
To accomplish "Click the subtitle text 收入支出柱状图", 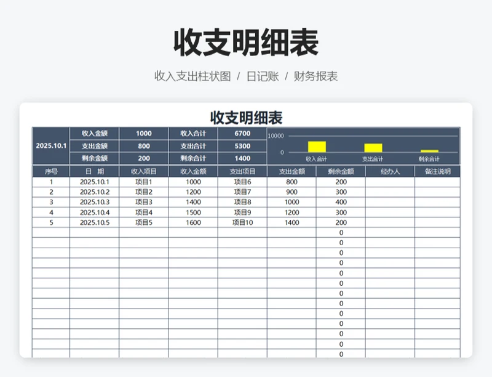I will (192, 76).
